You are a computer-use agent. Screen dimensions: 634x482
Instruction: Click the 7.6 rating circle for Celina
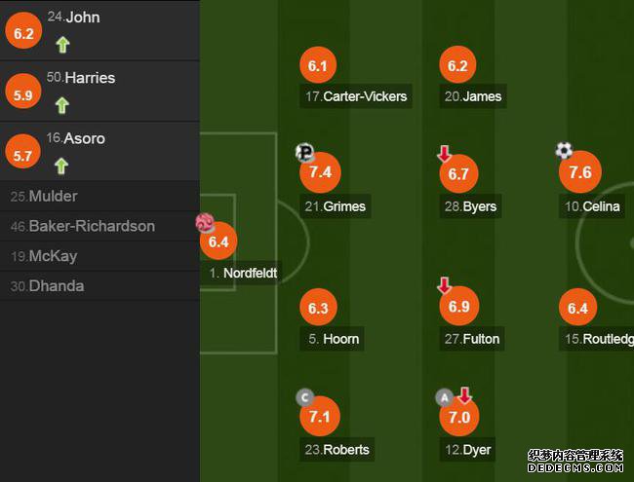coord(580,172)
